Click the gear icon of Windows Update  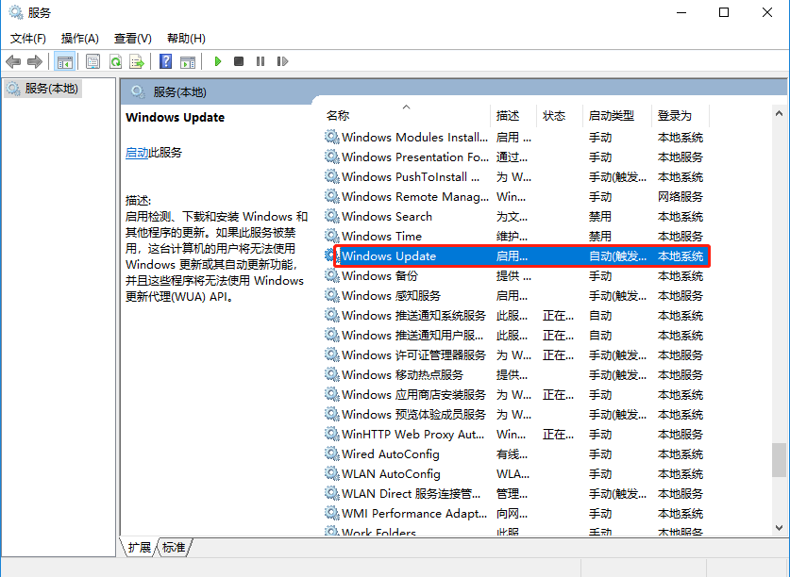[331, 256]
